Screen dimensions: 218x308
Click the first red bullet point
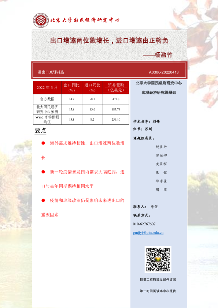(43, 143)
